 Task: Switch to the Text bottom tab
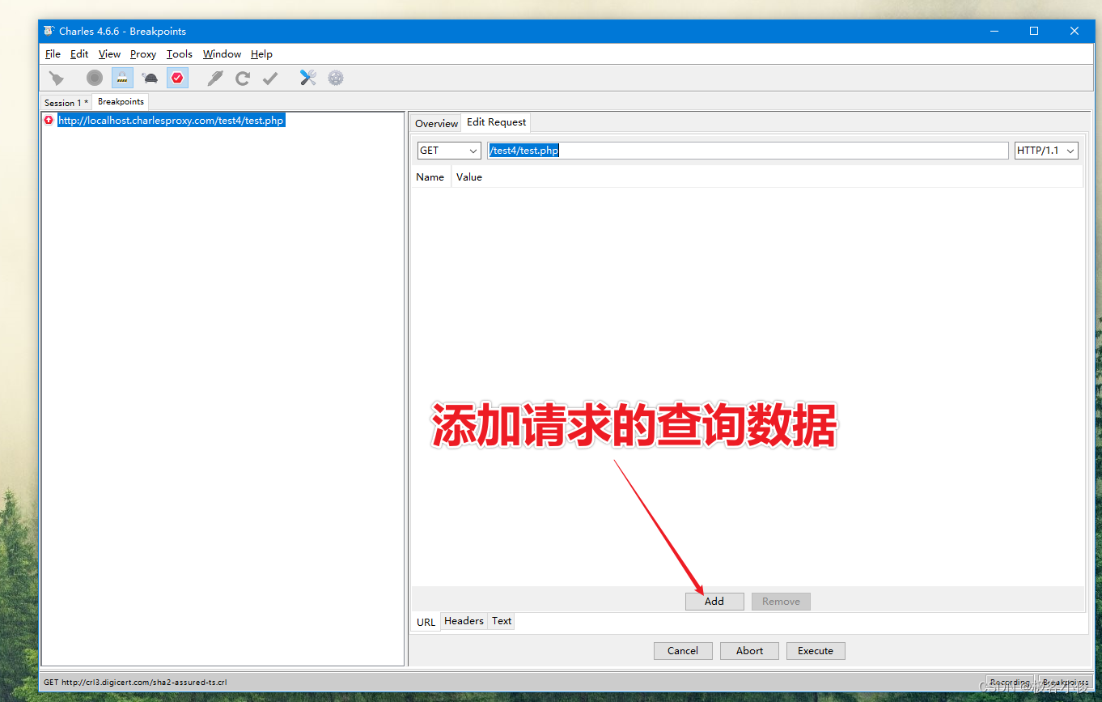tap(502, 621)
